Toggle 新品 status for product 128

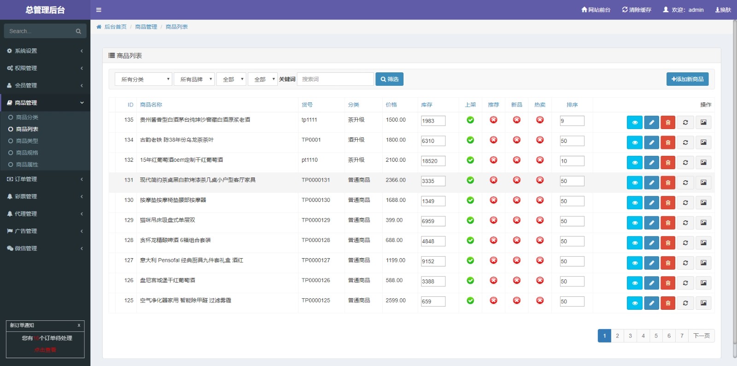pos(517,240)
